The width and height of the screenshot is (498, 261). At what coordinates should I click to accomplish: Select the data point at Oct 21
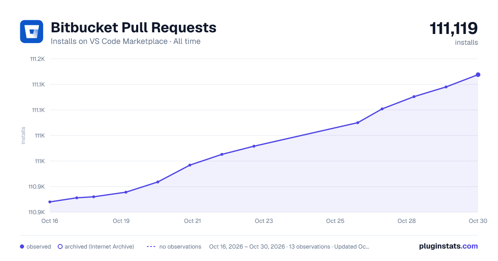[x=190, y=165]
